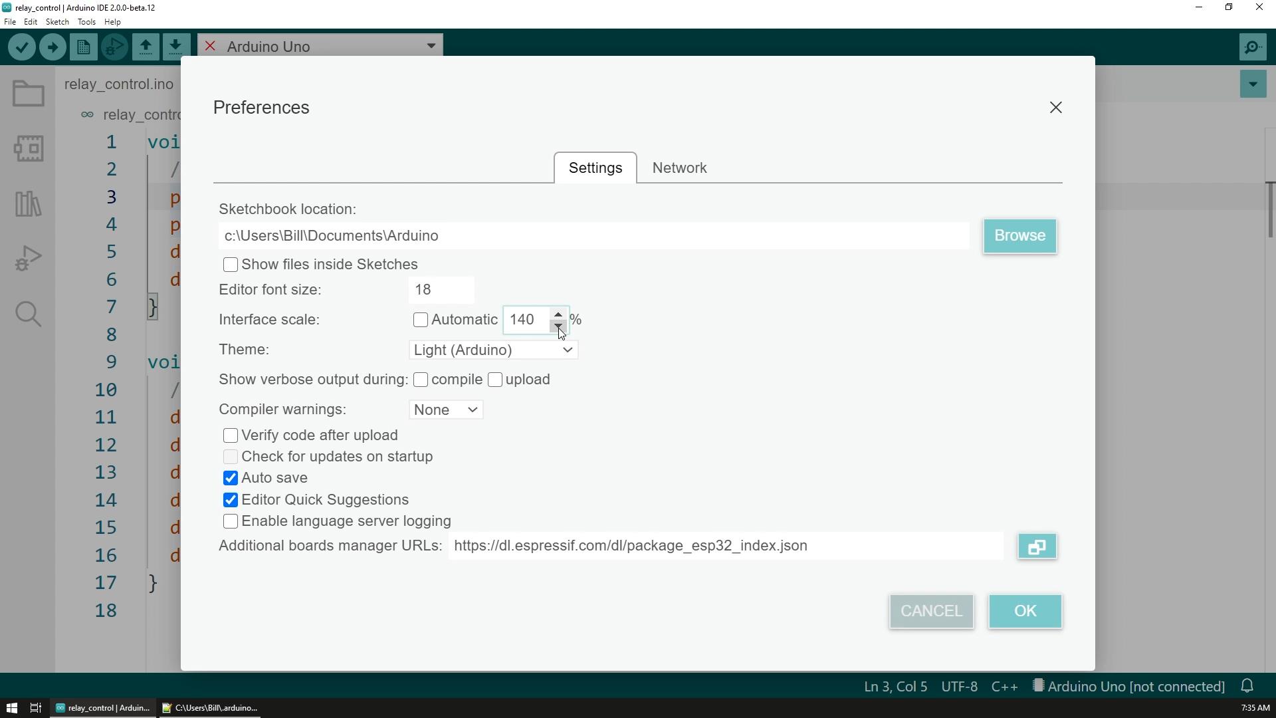The width and height of the screenshot is (1276, 718).
Task: Click the New sketch file icon
Action: (x=84, y=47)
